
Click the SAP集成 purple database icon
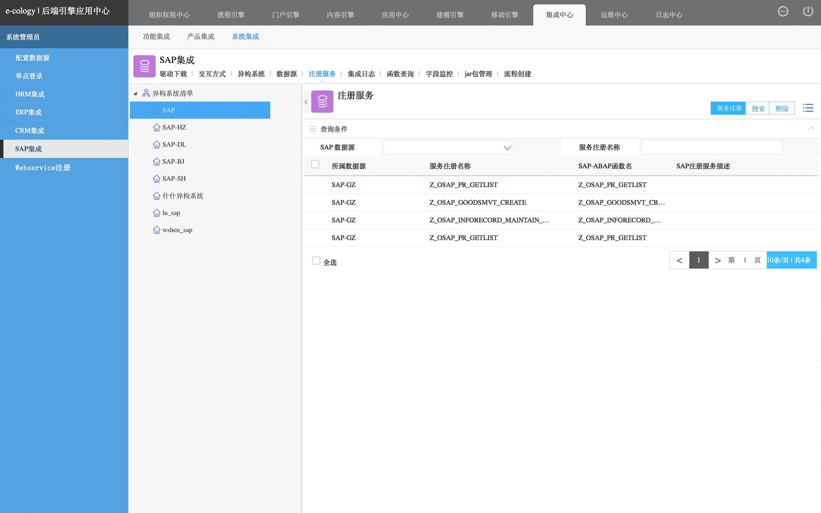(145, 66)
